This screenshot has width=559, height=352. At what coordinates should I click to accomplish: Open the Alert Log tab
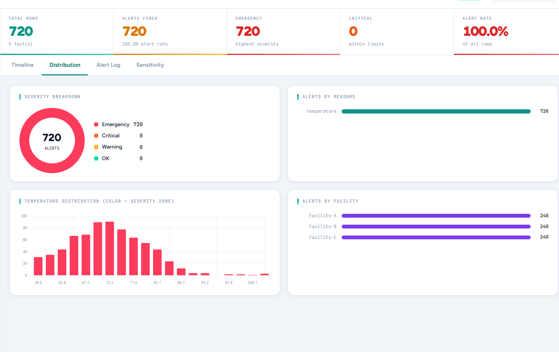point(108,65)
